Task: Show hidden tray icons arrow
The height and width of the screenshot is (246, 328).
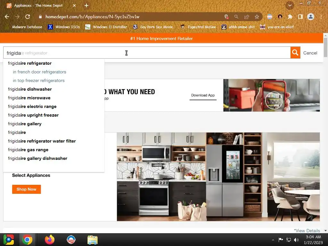Action: point(273,240)
